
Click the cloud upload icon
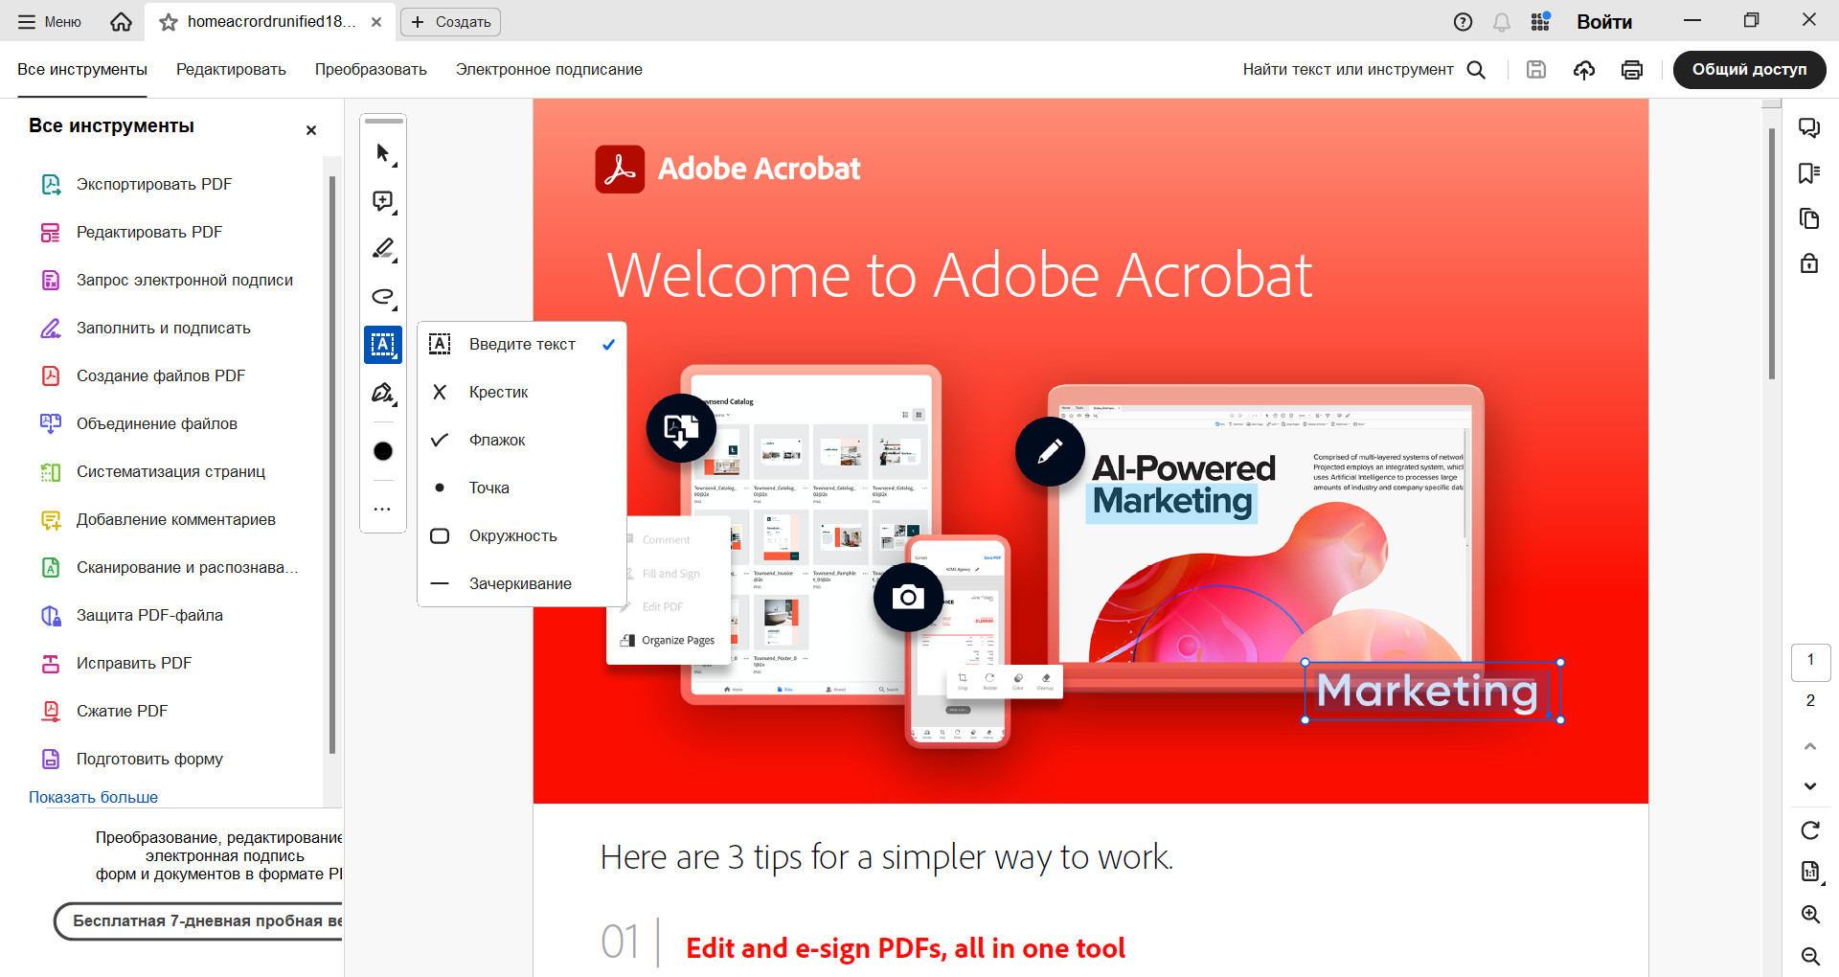click(1584, 70)
